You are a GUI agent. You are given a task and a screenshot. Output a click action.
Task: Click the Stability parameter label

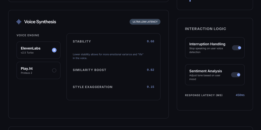82,41
